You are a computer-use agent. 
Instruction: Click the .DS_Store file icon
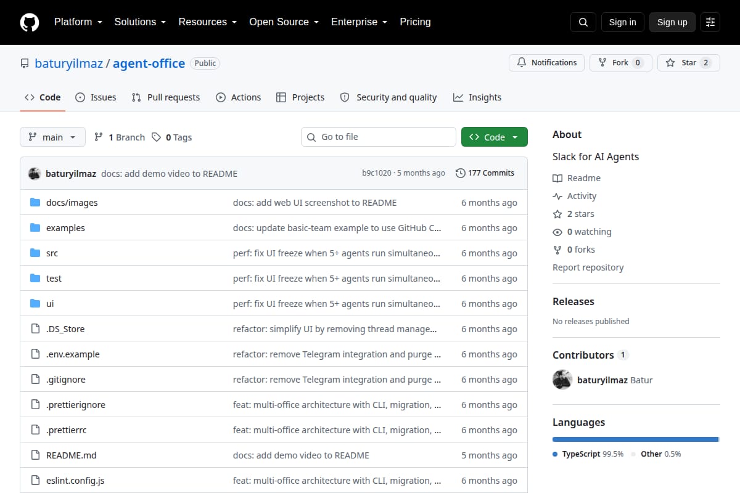coord(35,329)
